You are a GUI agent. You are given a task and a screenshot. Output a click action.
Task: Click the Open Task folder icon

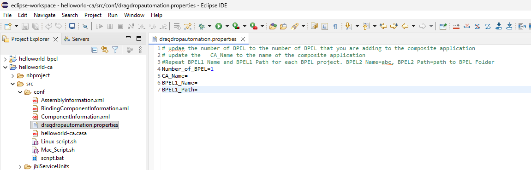tap(283, 26)
